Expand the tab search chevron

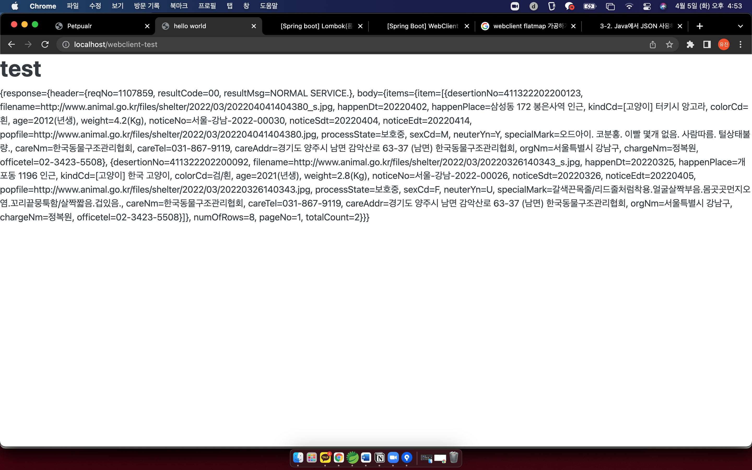[740, 26]
